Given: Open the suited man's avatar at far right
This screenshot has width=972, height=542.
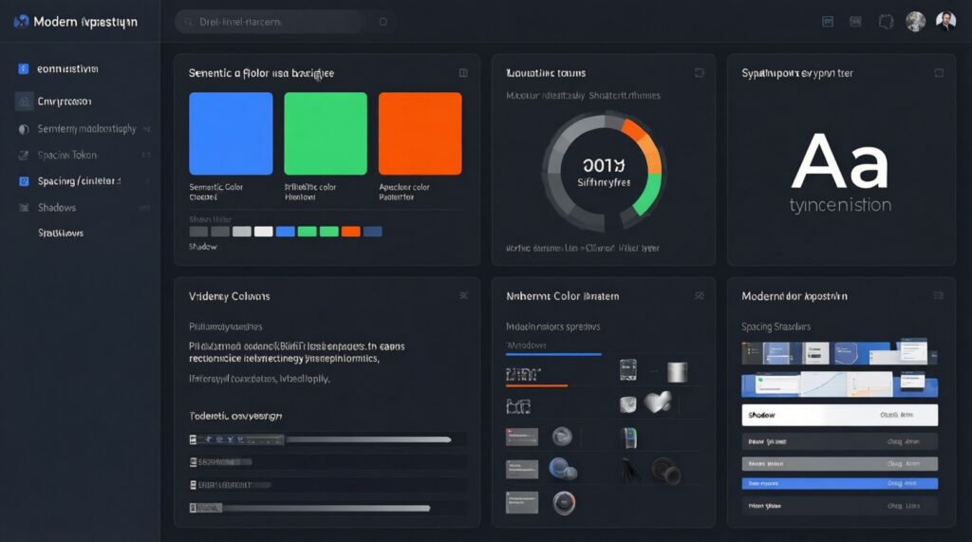Looking at the screenshot, I should (x=945, y=22).
